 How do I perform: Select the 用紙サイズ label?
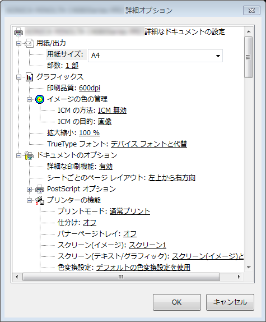[65, 54]
